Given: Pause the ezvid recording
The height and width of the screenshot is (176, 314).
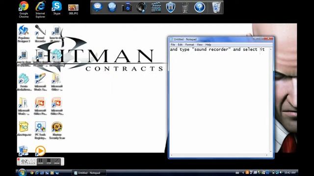Looking at the screenshot, I should point(40,161).
